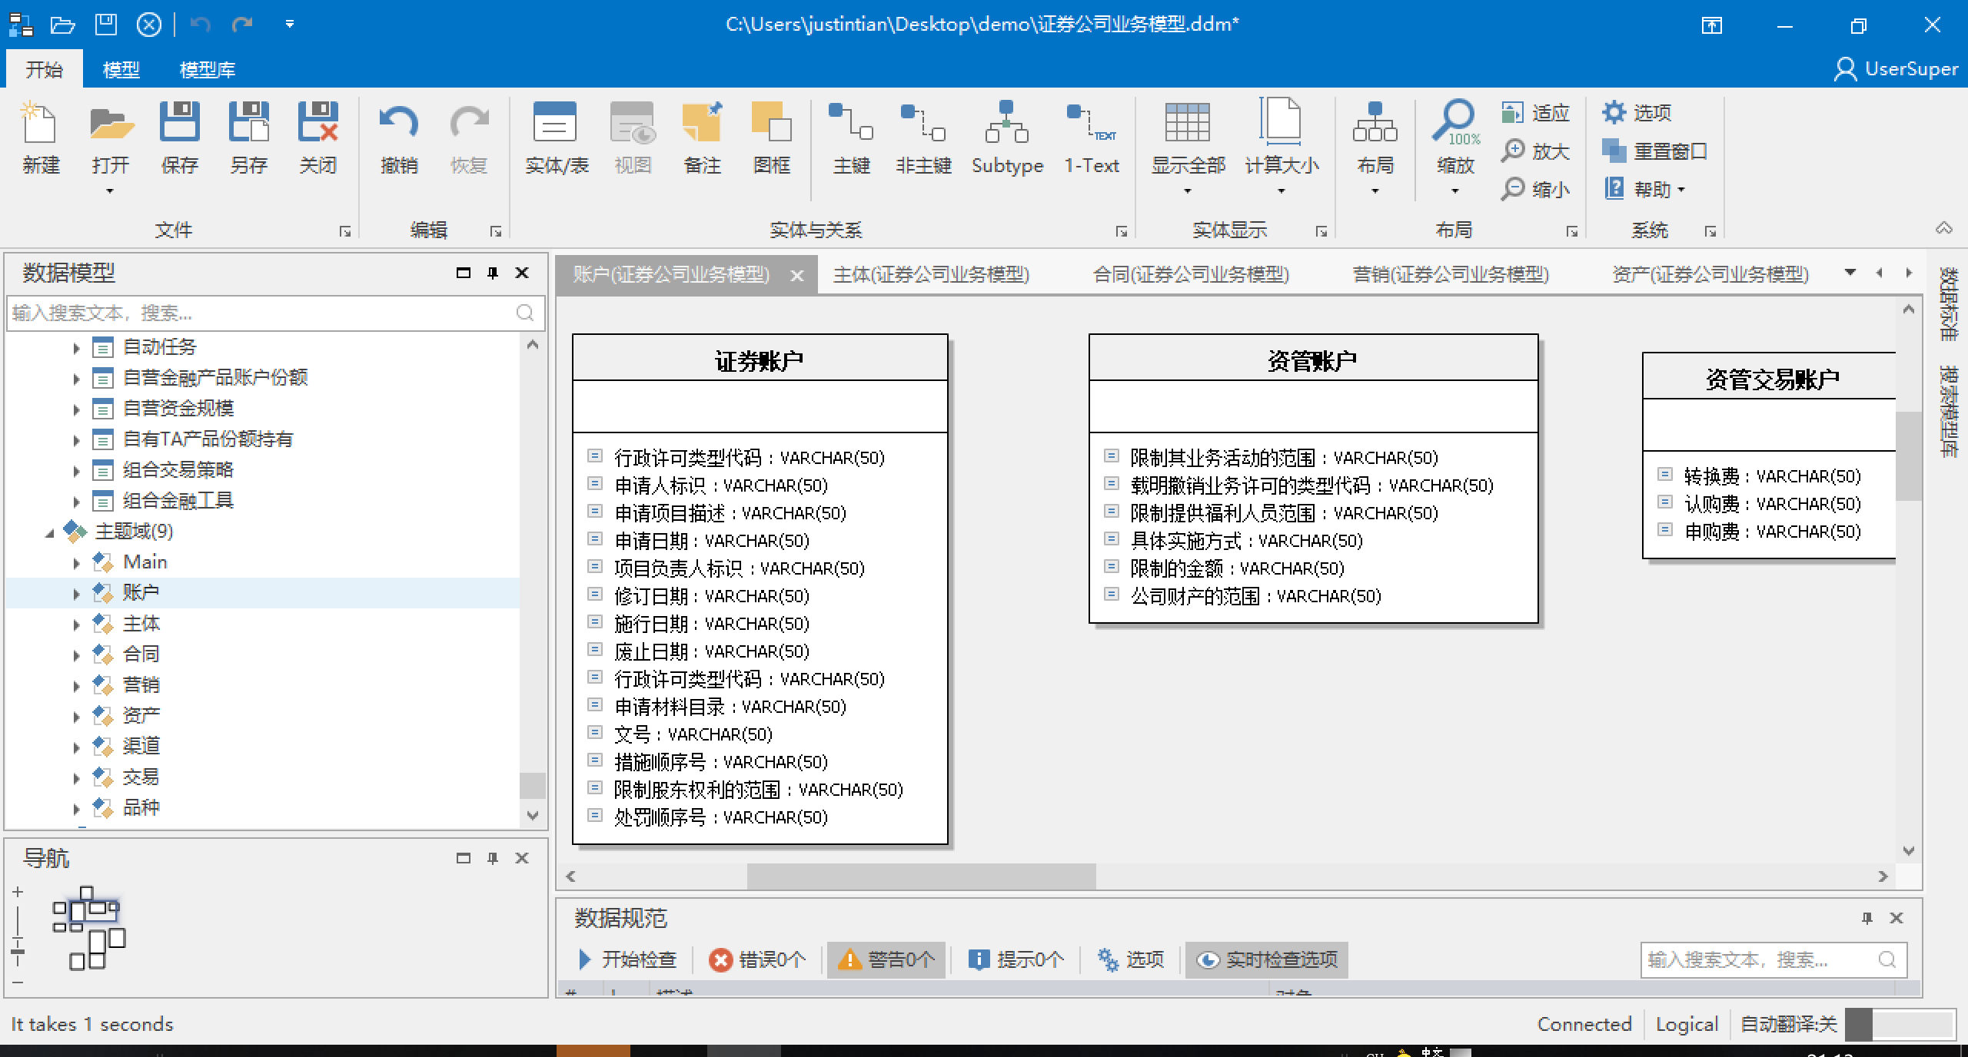1968x1057 pixels.
Task: Click 实时检查选项 in data check panel
Action: [1266, 959]
